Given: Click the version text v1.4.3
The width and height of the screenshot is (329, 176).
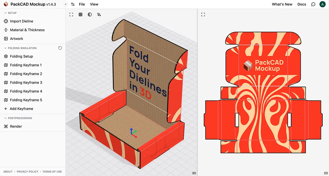Looking at the screenshot, I should 51,4.
